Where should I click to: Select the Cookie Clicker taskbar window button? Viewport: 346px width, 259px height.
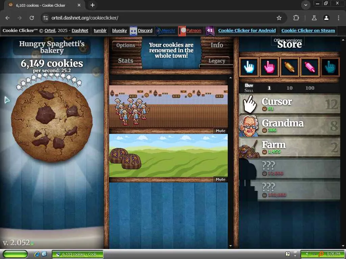[78, 254]
